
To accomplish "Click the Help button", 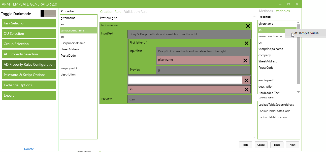I will coord(246,145).
